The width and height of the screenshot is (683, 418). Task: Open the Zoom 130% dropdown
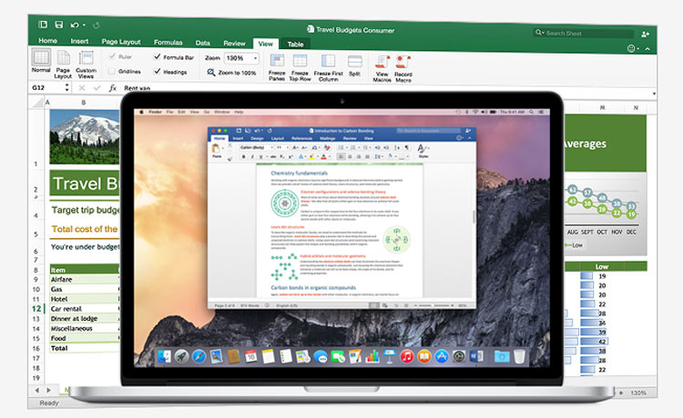[255, 58]
